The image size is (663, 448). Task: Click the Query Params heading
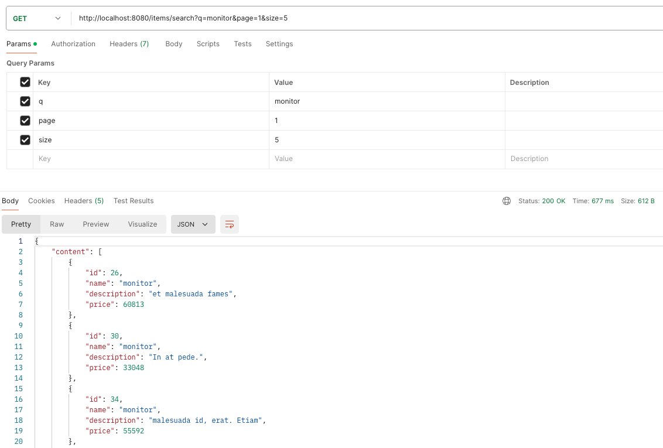(30, 63)
